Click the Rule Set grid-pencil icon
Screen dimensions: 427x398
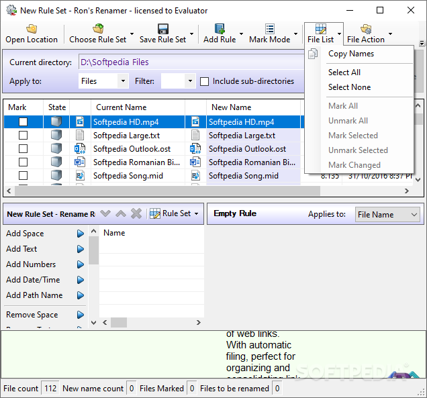coord(155,213)
